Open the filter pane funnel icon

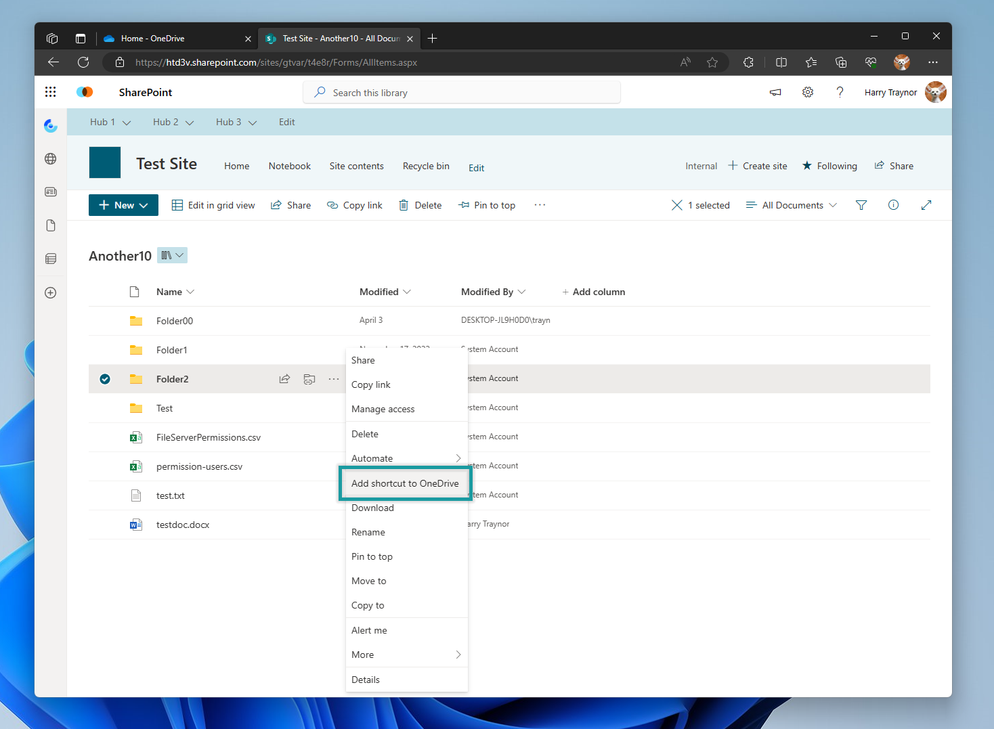pyautogui.click(x=861, y=204)
